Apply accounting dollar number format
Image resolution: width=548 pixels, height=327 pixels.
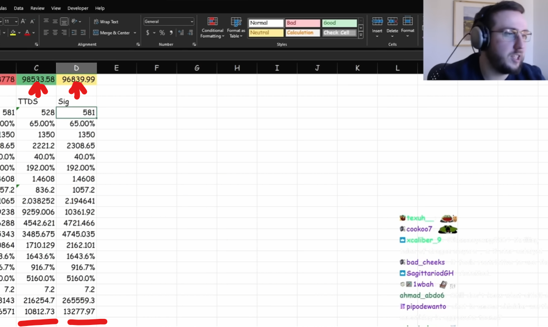(x=147, y=33)
